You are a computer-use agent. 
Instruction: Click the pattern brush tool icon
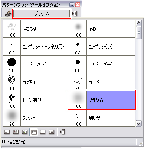pos(8,14)
